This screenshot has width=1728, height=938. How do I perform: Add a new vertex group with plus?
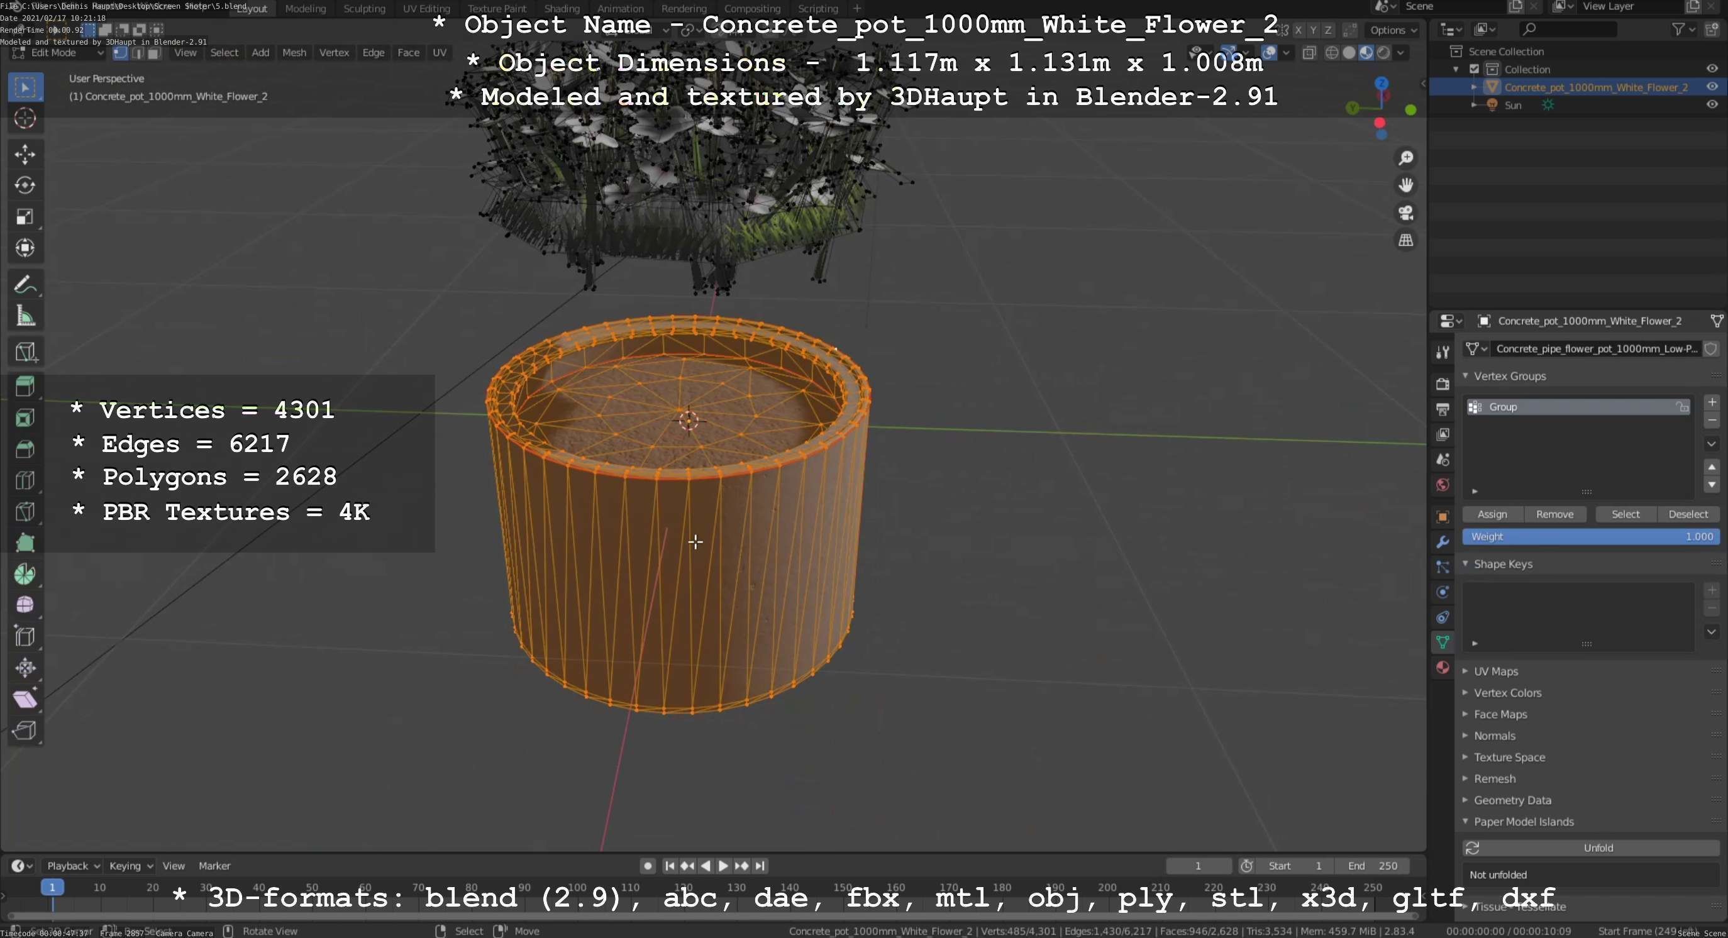pos(1711,402)
